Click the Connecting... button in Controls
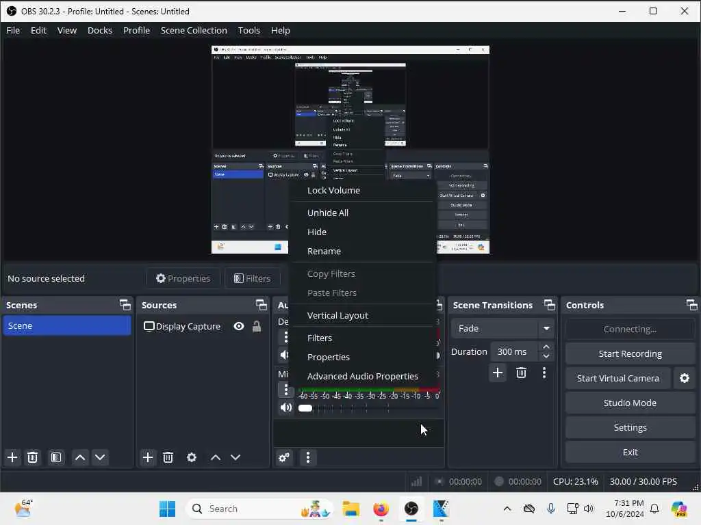 point(630,329)
